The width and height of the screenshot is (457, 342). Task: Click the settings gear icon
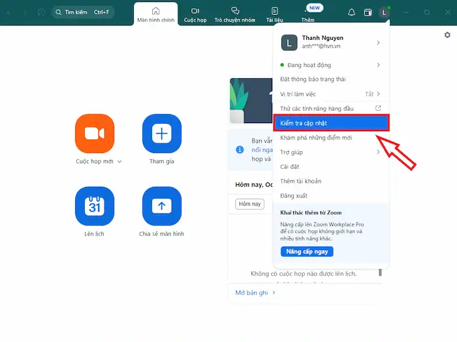[x=447, y=35]
